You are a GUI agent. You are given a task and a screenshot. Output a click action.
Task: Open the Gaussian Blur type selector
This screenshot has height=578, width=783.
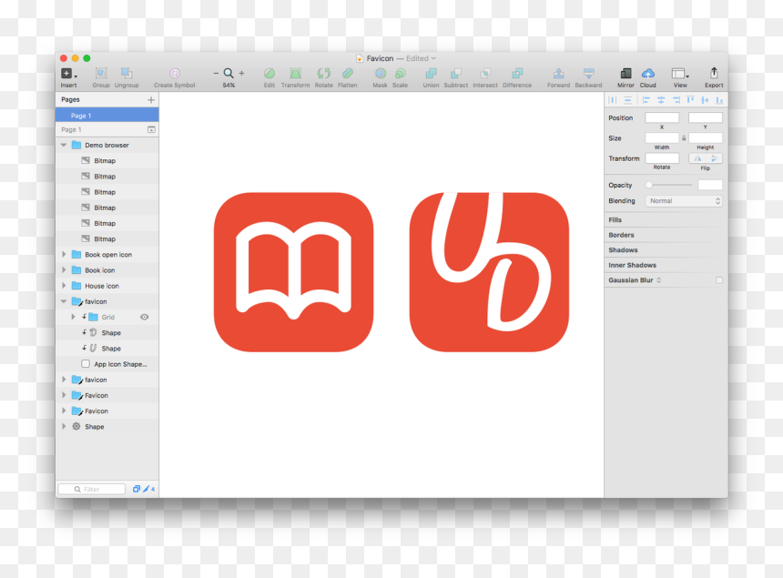pyautogui.click(x=659, y=280)
